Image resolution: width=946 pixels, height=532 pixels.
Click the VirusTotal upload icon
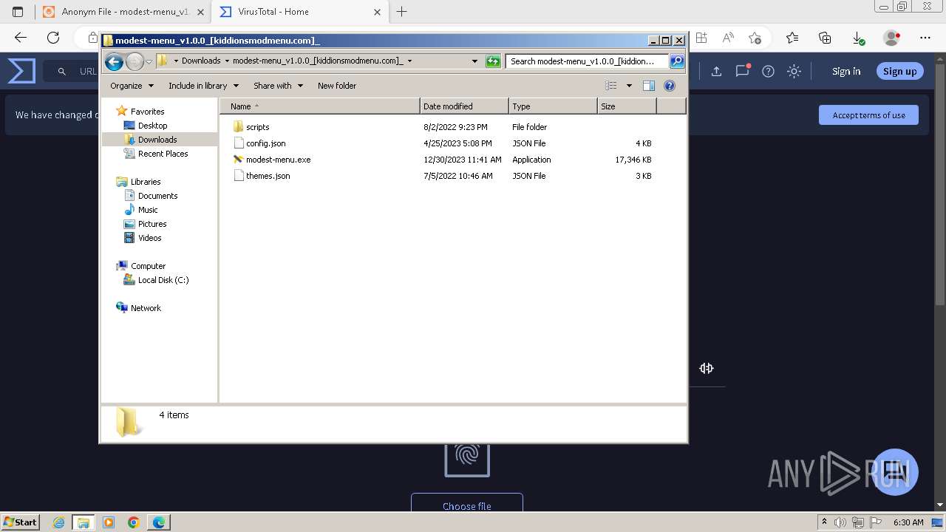(x=716, y=72)
